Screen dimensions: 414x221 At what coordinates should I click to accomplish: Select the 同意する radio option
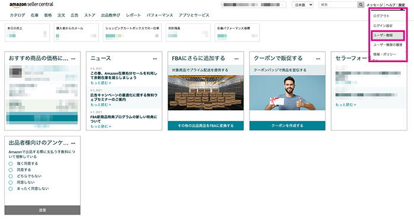click(x=11, y=170)
